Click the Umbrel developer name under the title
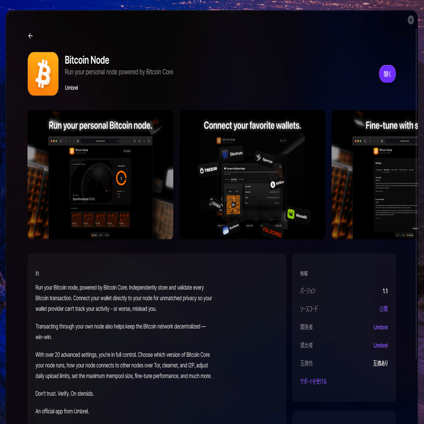The width and height of the screenshot is (424, 424). pos(71,88)
